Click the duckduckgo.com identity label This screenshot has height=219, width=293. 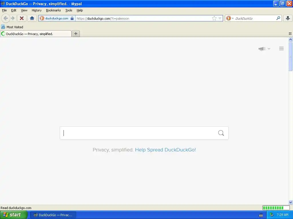coord(57,18)
